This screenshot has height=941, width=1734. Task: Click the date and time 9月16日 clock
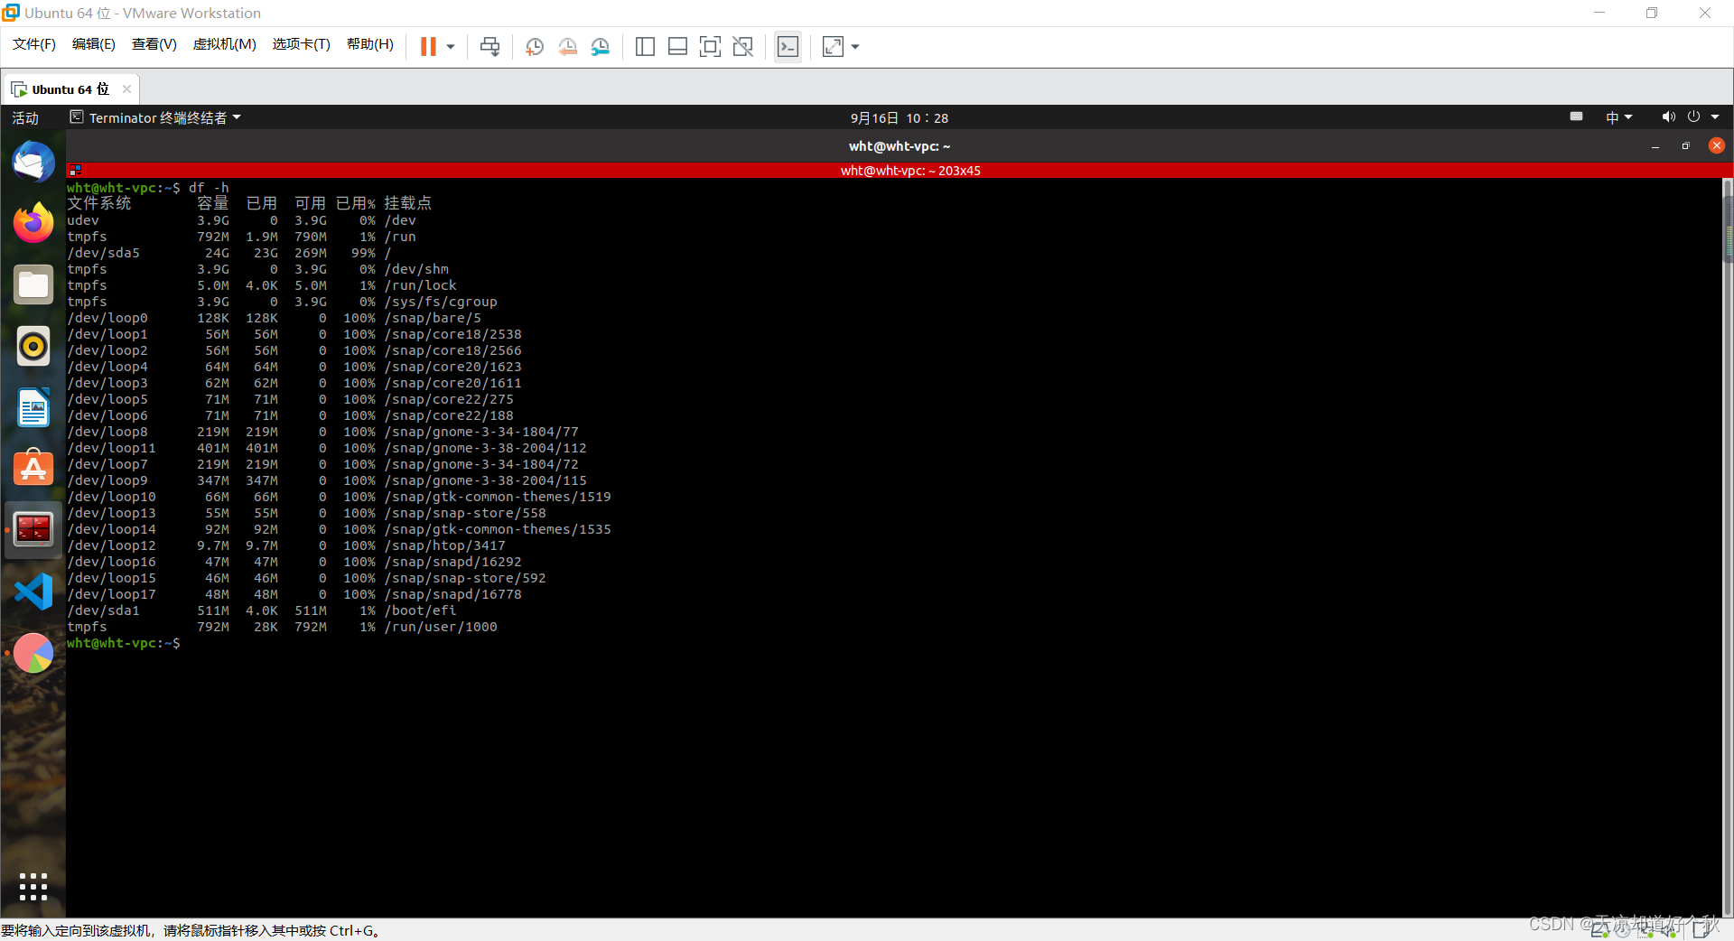[x=900, y=117]
